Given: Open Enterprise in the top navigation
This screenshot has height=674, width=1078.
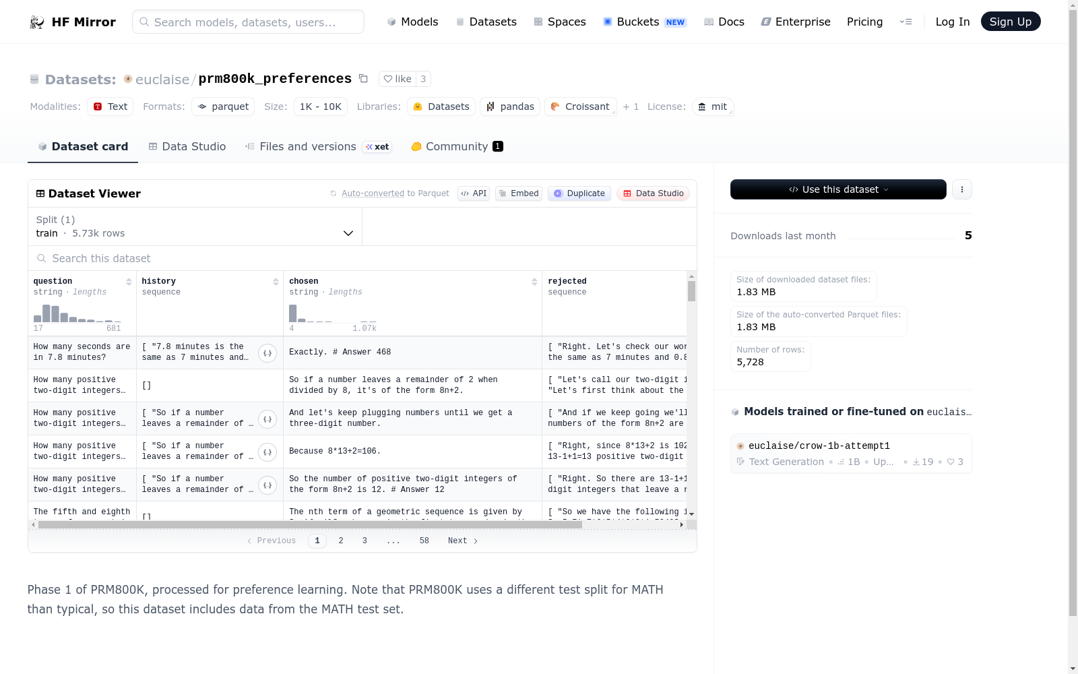Looking at the screenshot, I should point(796,22).
